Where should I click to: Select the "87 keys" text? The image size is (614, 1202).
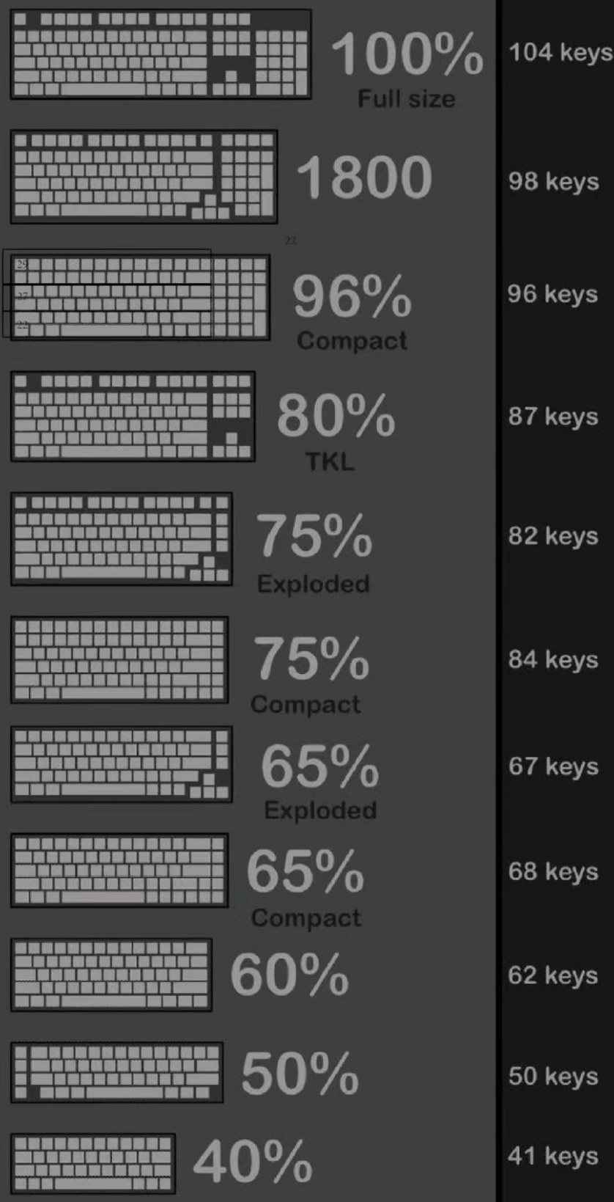(x=554, y=416)
